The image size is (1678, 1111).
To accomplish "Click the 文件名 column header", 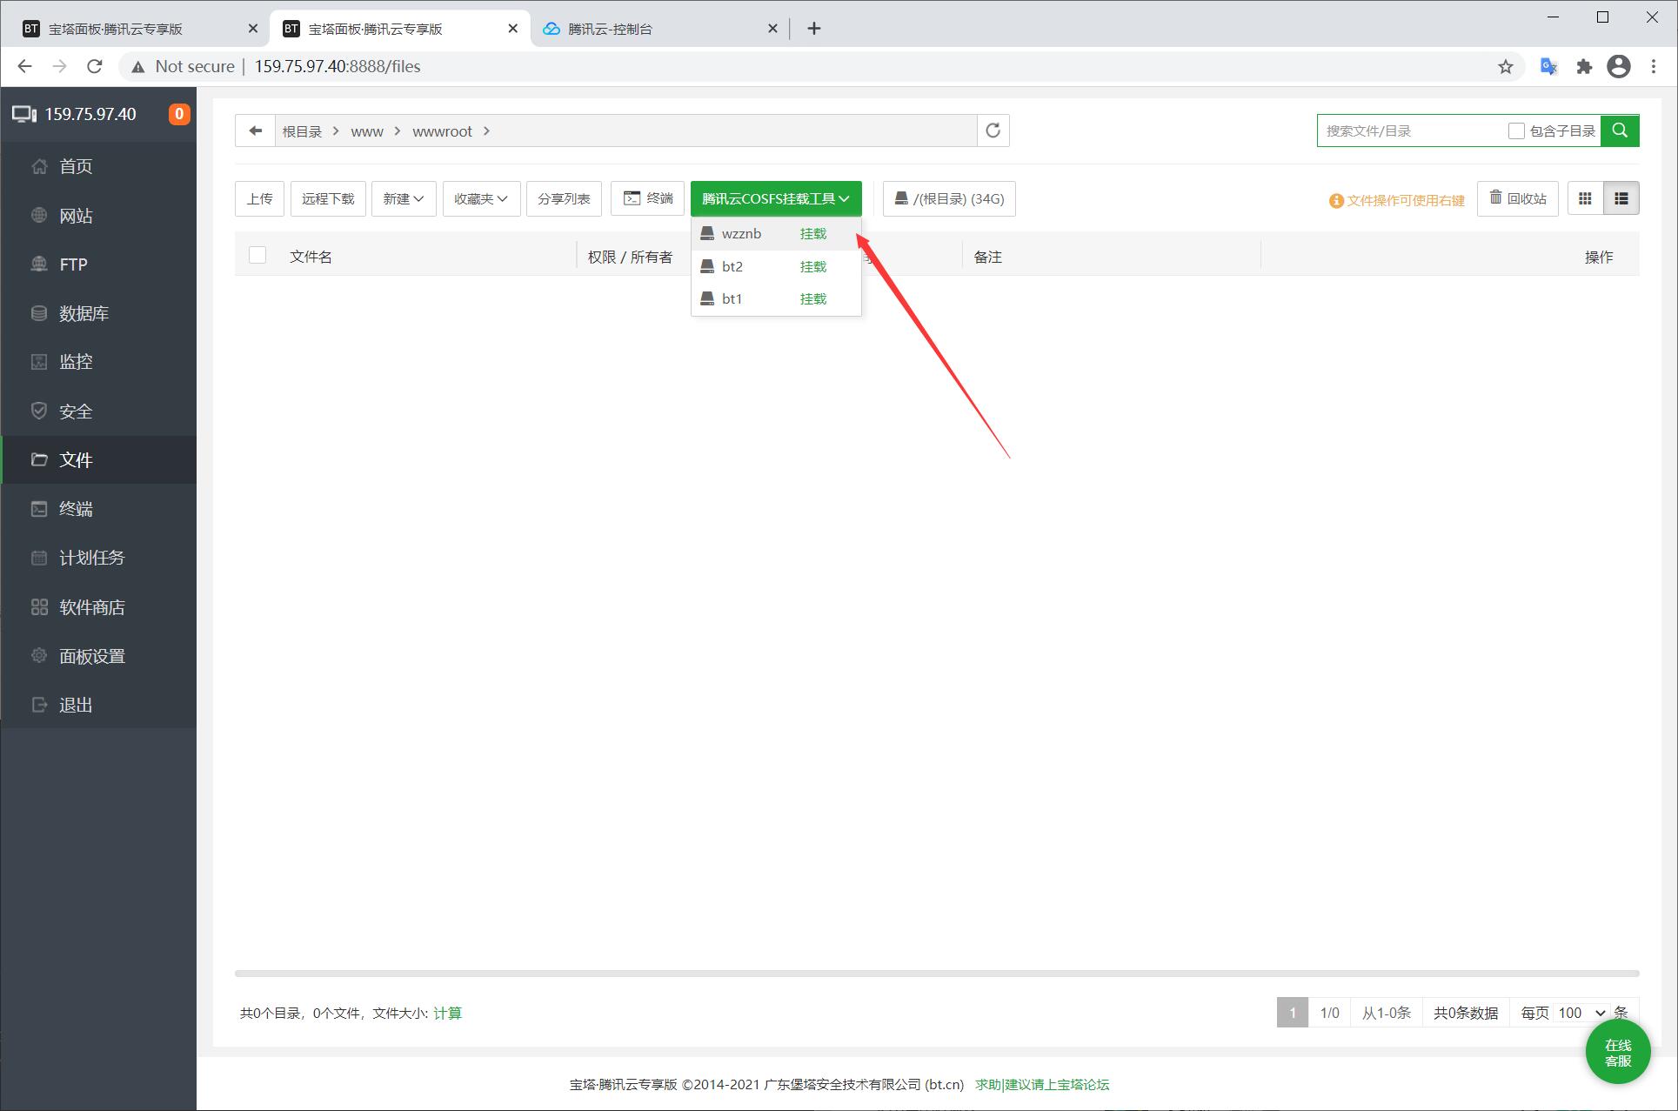I will point(311,257).
